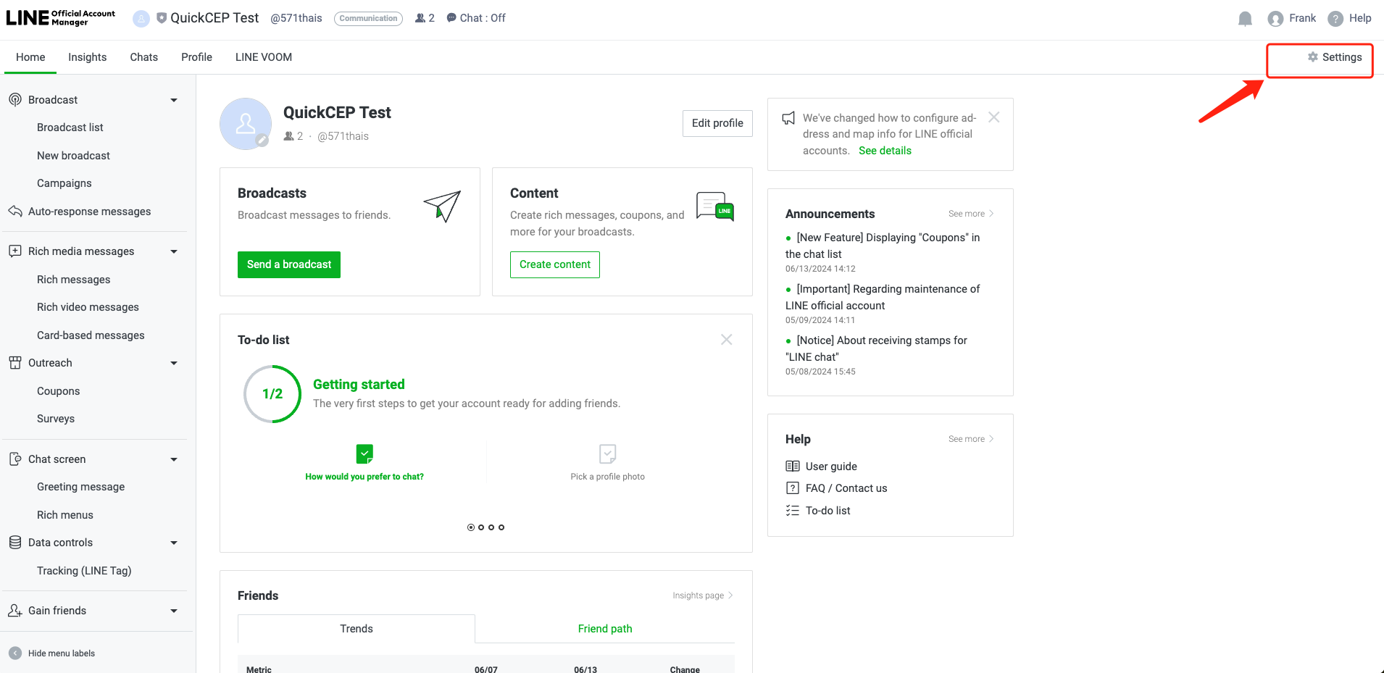Open the notifications bell icon
This screenshot has height=673, width=1384.
click(1245, 19)
